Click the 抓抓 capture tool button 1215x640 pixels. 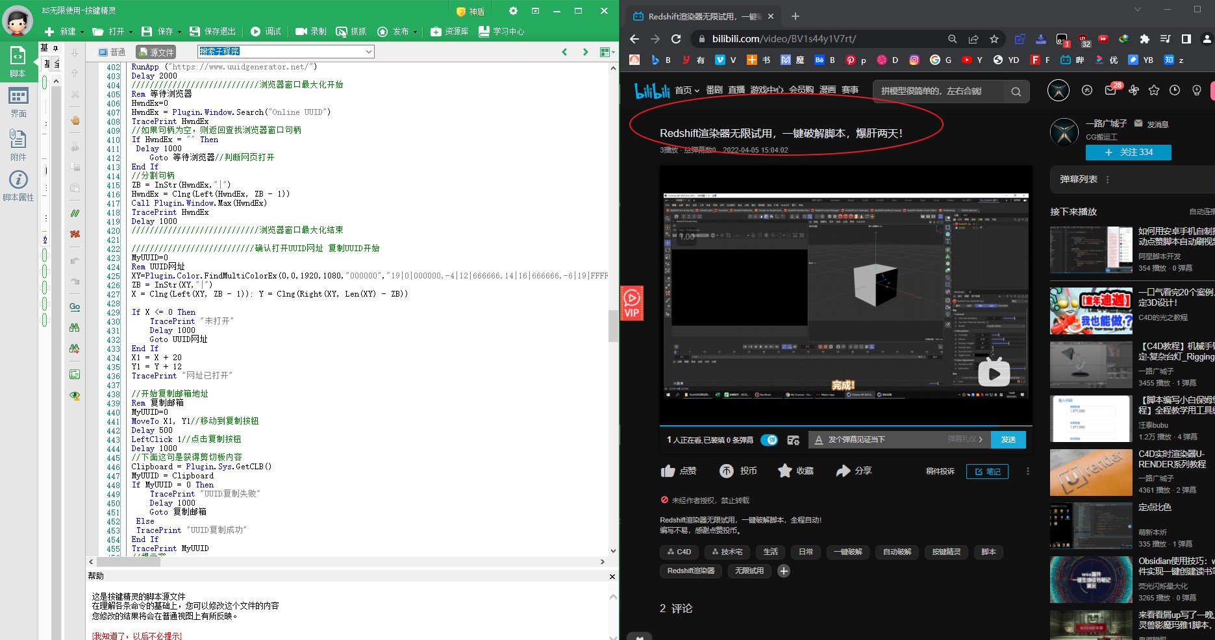coord(351,31)
